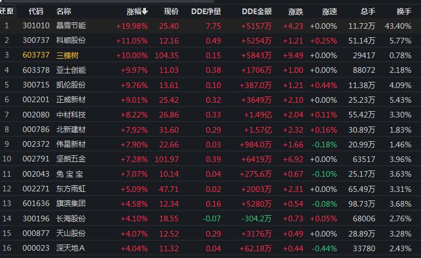Screen dimensions: 421x258
Task: Select the stock 长海股份
Action: [x=71, y=217]
